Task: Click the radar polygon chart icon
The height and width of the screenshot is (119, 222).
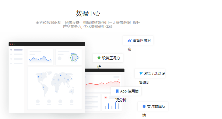Action: (x=75, y=57)
